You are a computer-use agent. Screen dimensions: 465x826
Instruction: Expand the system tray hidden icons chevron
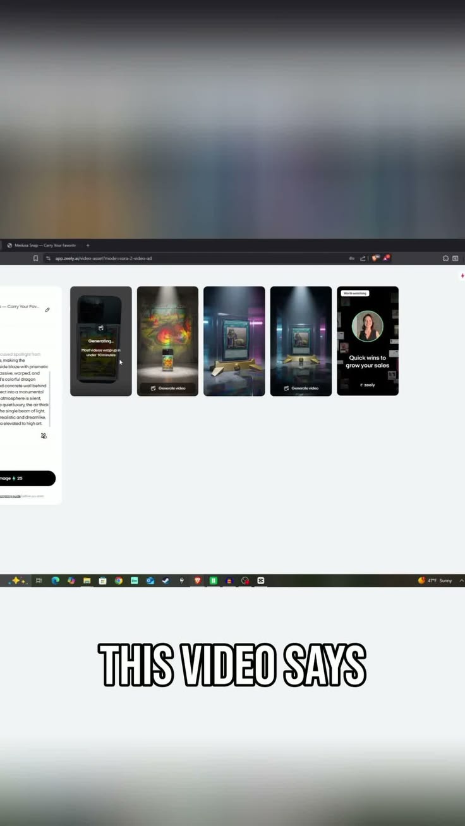[462, 580]
